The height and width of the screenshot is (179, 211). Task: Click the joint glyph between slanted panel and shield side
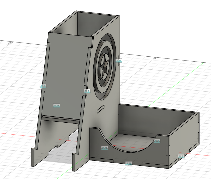87,91
